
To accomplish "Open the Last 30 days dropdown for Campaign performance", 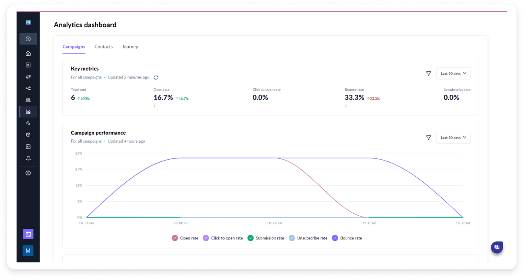I will point(453,137).
